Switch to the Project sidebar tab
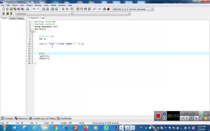This screenshot has width=210, height=131. click(4, 18)
